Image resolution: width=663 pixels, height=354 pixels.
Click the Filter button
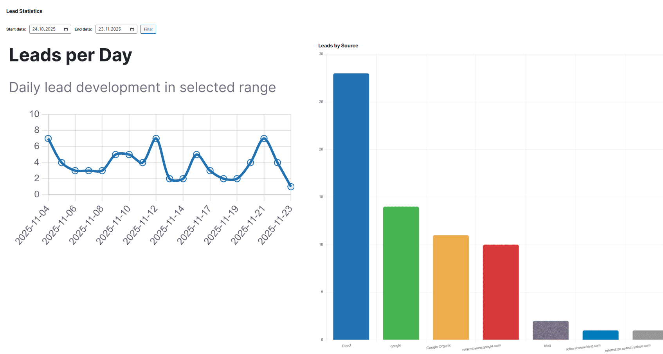click(x=148, y=29)
